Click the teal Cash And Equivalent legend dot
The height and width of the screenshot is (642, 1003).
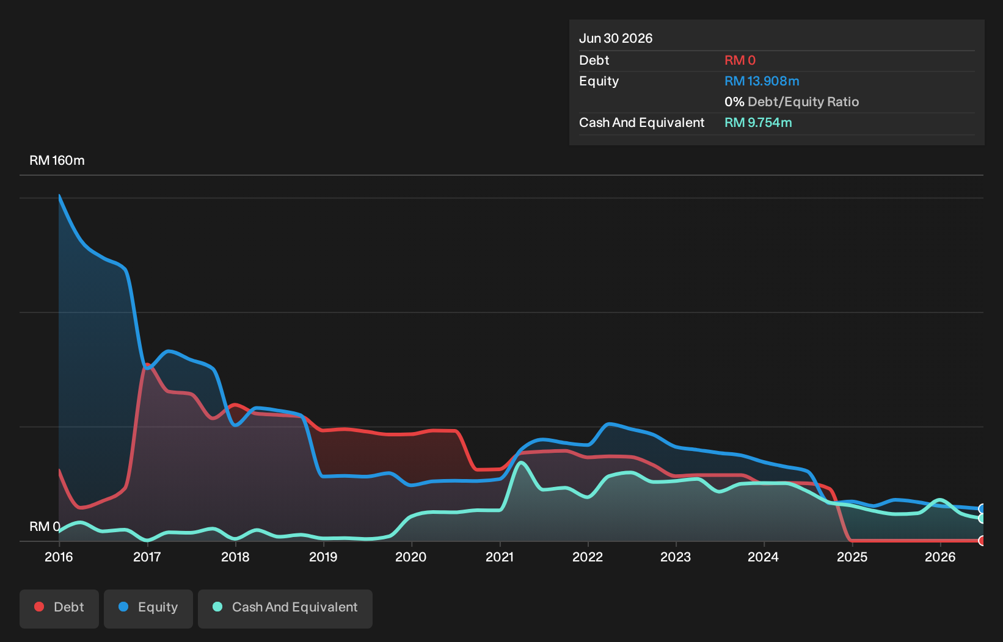tap(217, 607)
